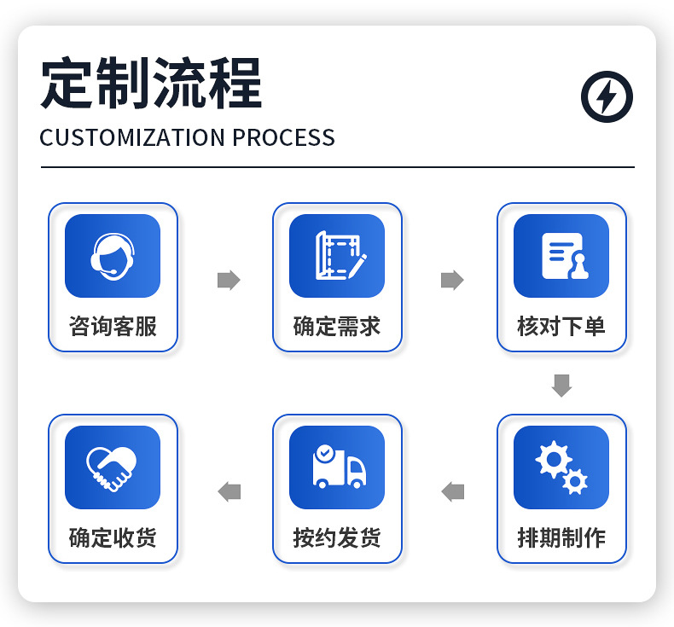Click left arrow between 按约发货 and 确定收货
The image size is (674, 627).
230,491
